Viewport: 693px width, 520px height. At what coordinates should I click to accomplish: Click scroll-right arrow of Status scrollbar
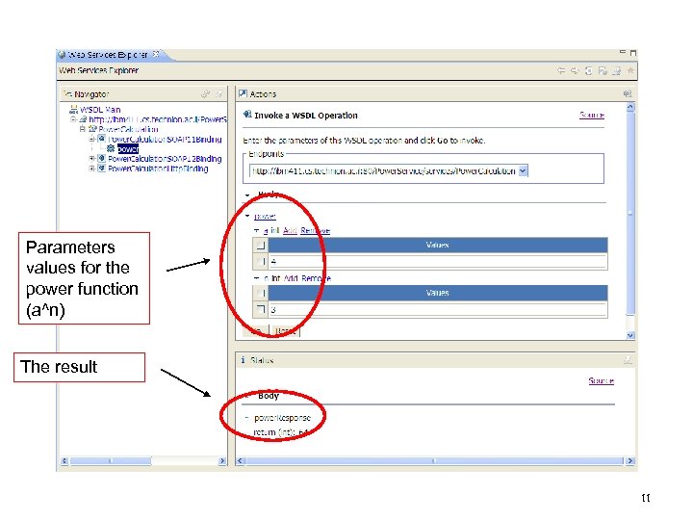(630, 460)
